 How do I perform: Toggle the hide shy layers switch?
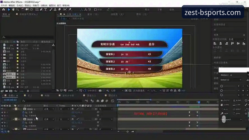(98, 101)
